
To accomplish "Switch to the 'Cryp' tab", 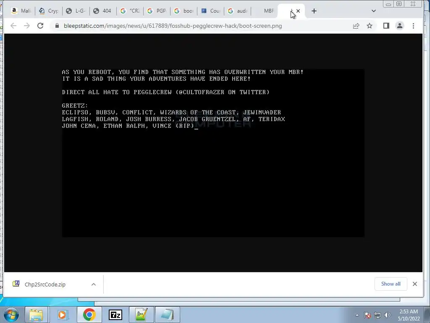I will [49, 11].
